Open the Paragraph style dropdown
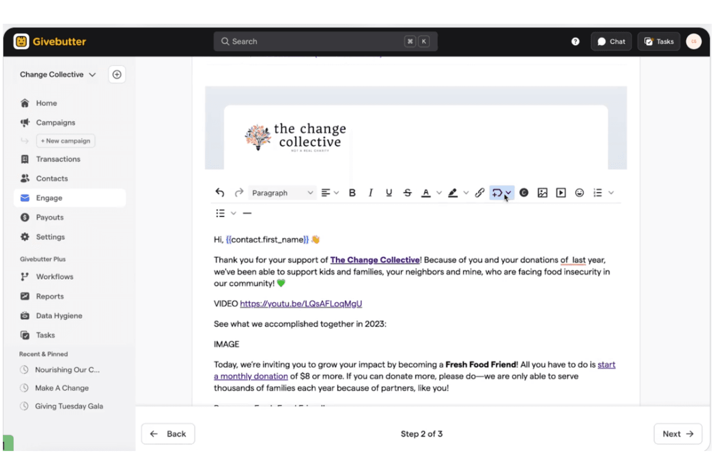This screenshot has height=475, width=712. (282, 193)
